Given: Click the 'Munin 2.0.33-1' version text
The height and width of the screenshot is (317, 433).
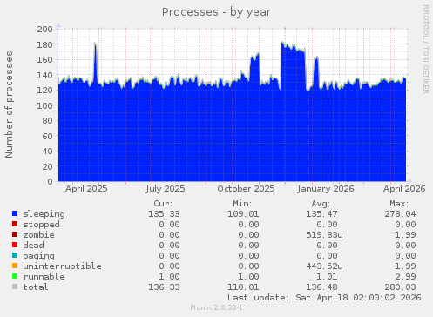Looking at the screenshot, I should (x=216, y=307).
